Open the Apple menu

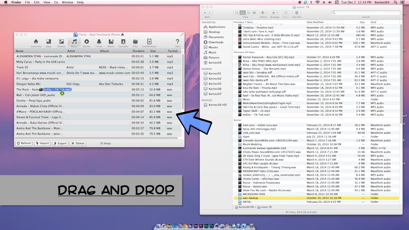coord(5,2)
